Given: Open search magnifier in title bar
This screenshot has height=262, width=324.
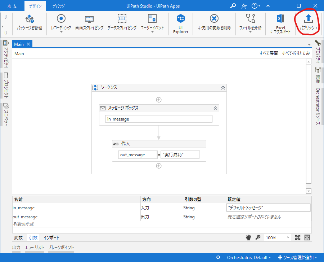Looking at the screenshot, I should click(233, 6).
